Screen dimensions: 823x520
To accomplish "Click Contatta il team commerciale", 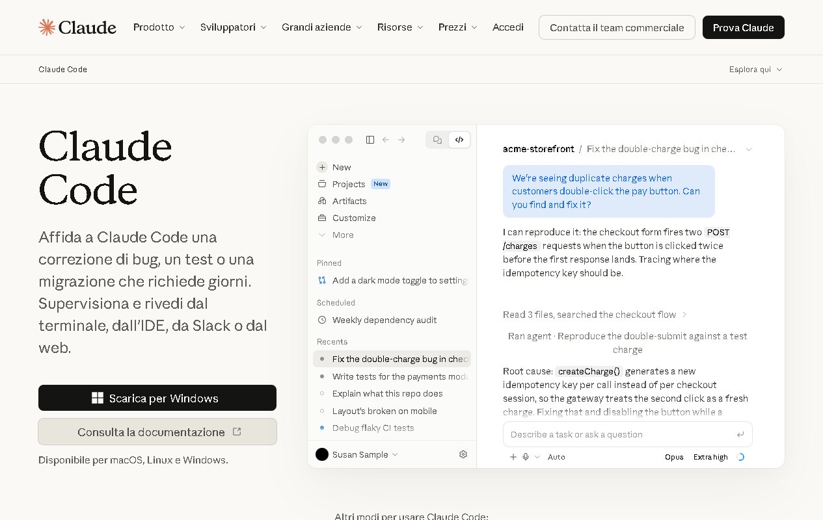I will click(617, 27).
